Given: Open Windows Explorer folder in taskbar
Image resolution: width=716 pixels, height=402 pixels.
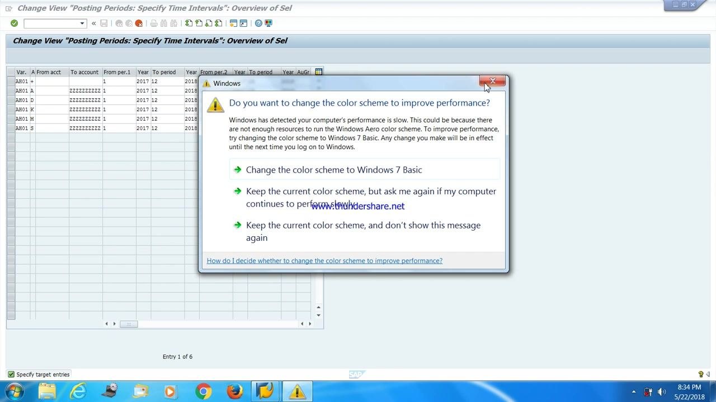Looking at the screenshot, I should (47, 391).
